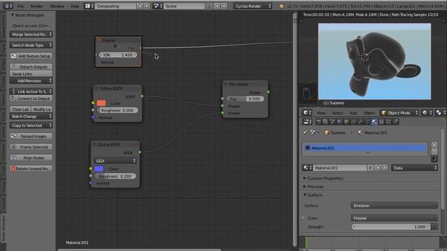Open the Modifiers properties tab
The image size is (447, 251).
(360, 122)
